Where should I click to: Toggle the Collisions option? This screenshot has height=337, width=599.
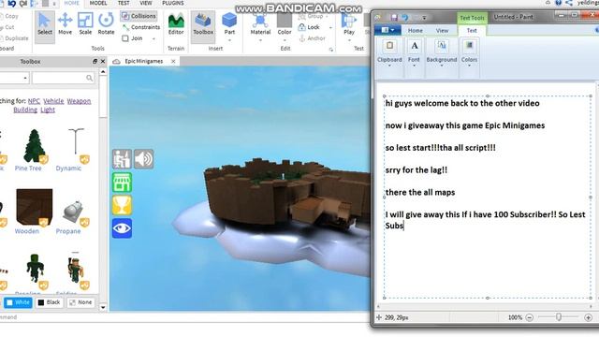click(x=139, y=16)
